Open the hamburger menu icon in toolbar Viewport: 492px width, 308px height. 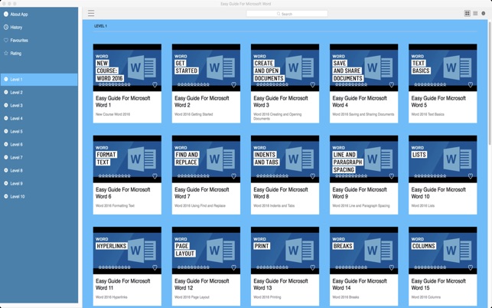[91, 13]
